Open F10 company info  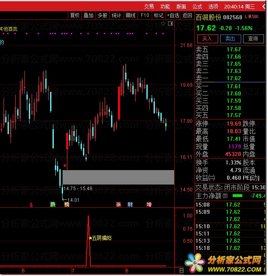(x=145, y=16)
